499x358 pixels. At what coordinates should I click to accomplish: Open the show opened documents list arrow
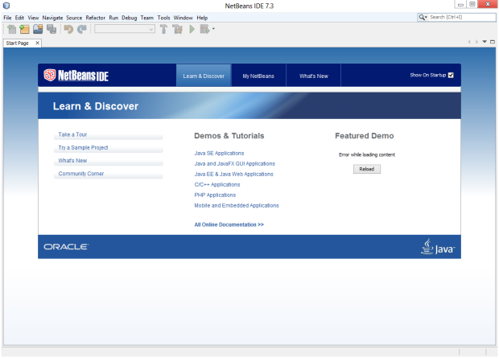[x=485, y=42]
